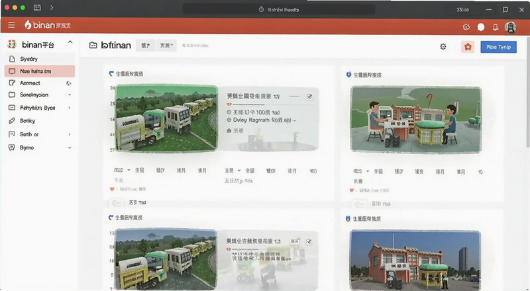The height and width of the screenshot is (291, 530).
Task: Click the first gray button beside bftinan
Action: point(145,45)
